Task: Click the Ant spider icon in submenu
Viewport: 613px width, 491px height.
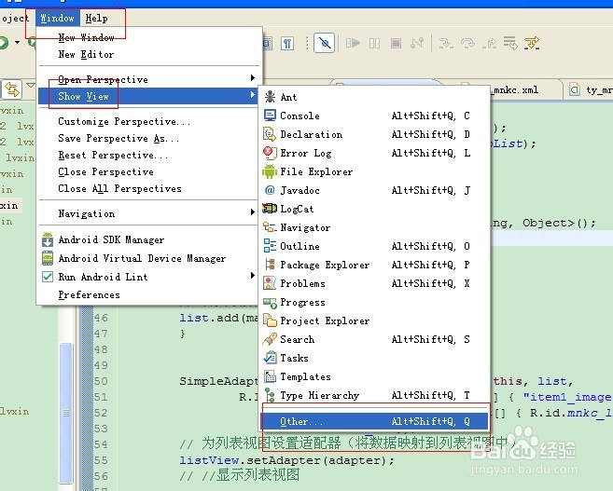Action: [270, 97]
